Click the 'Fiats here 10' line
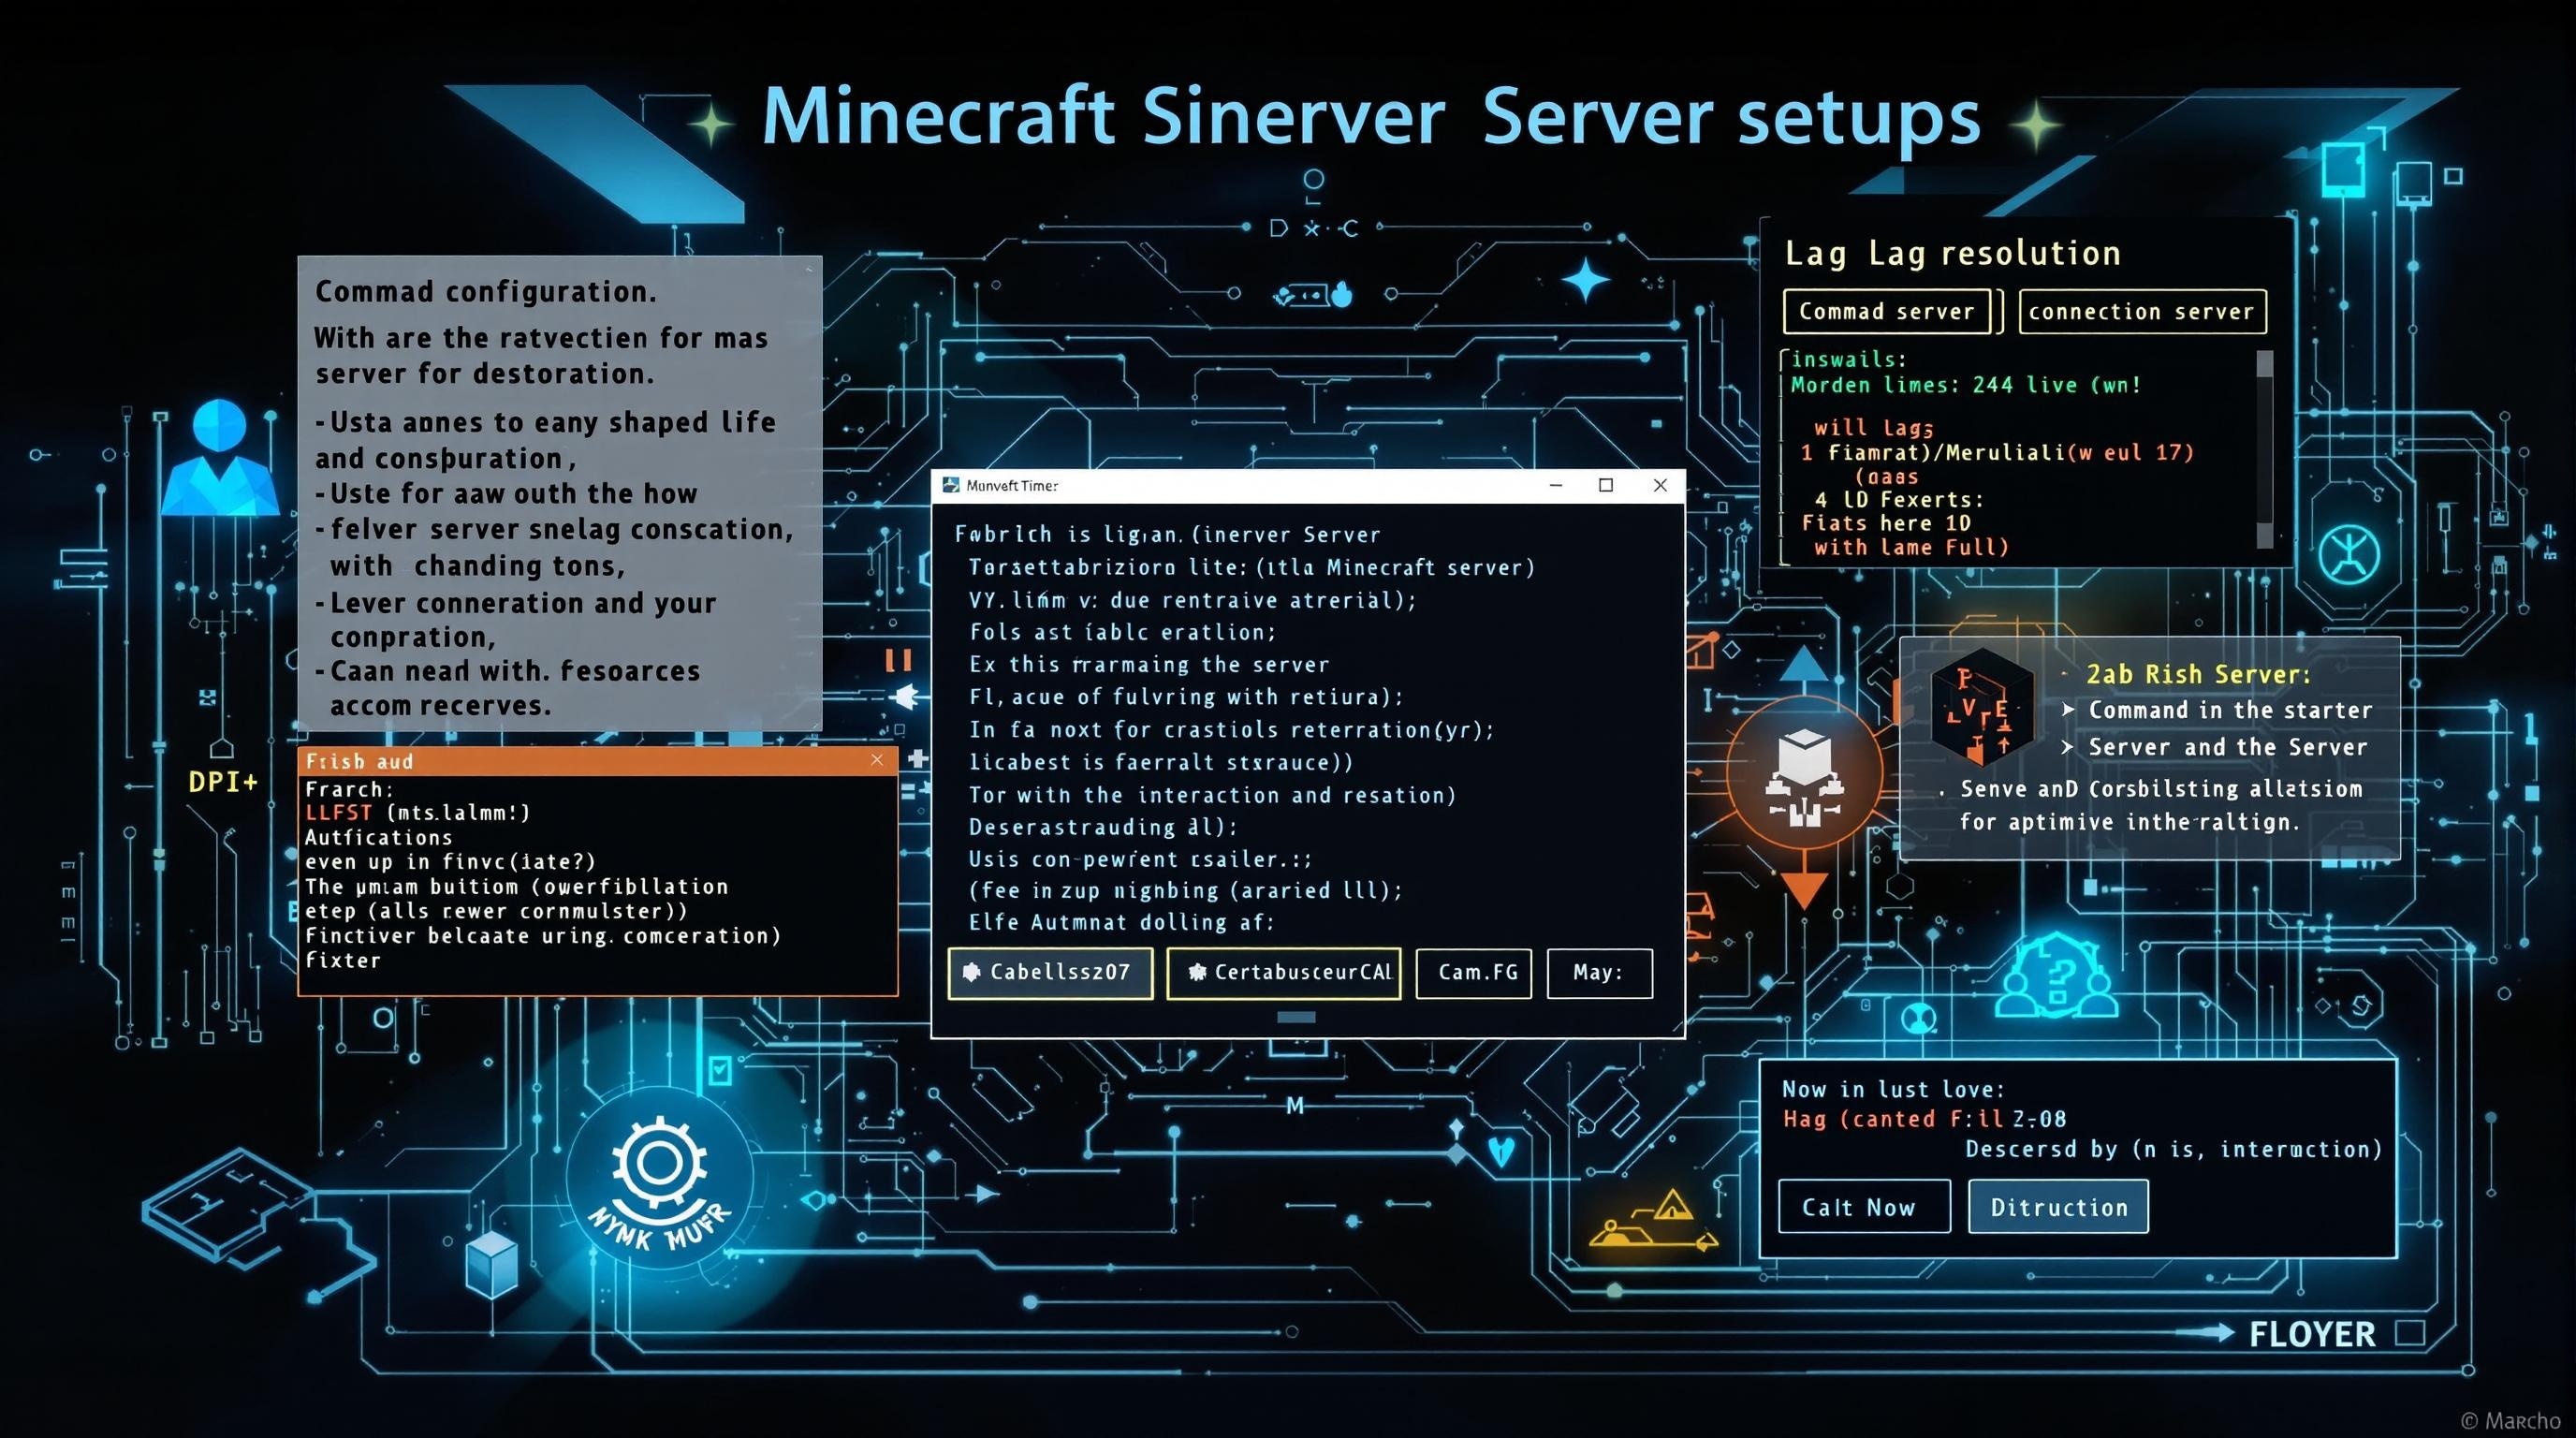 [x=1886, y=523]
